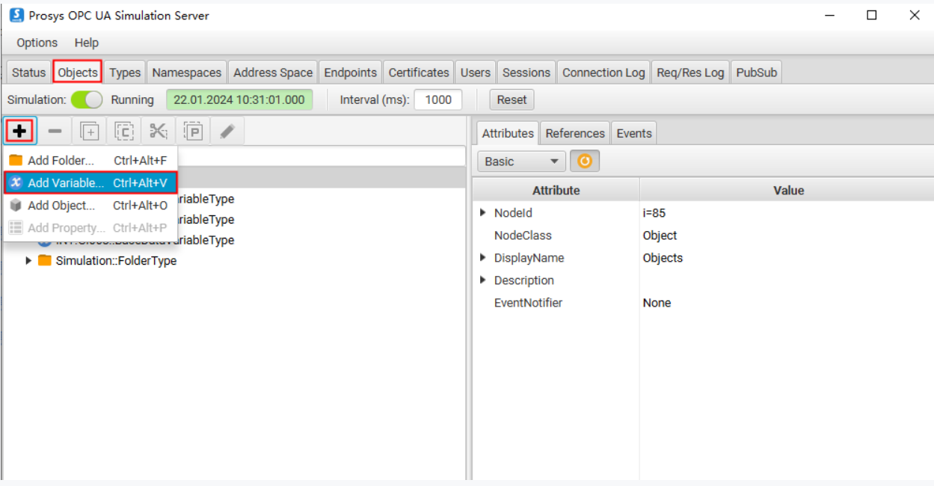The height and width of the screenshot is (486, 934).
Task: Click the Interval (ms) input field
Action: click(438, 99)
